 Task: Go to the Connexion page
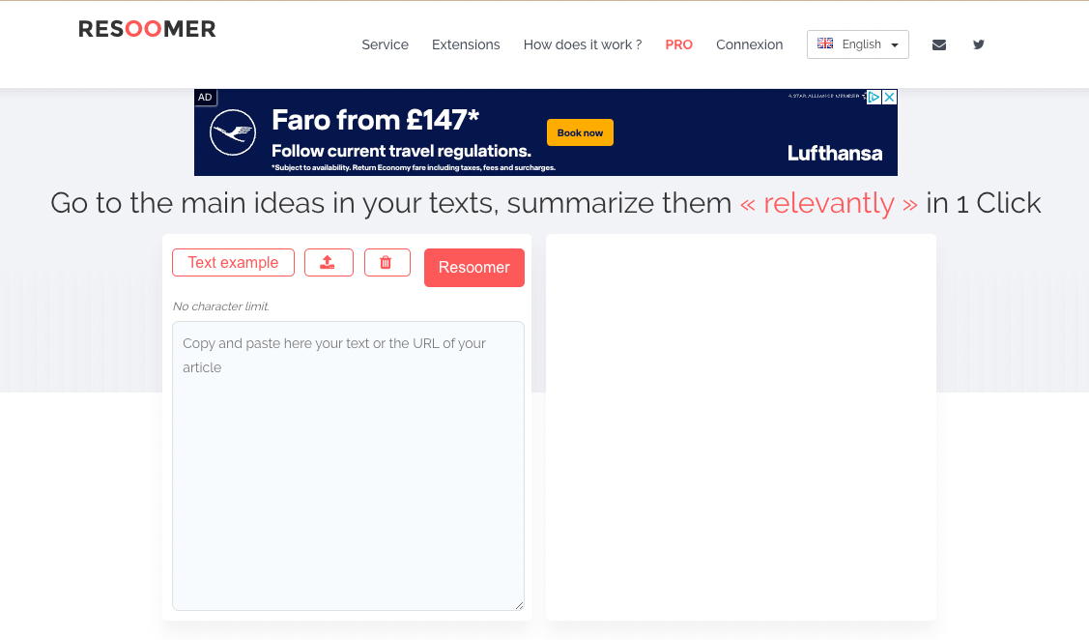(749, 44)
